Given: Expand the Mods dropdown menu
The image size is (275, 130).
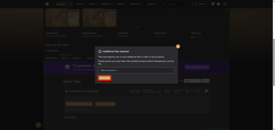Looking at the screenshot, I should click(93, 4).
